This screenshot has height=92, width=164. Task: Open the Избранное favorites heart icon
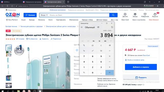pyautogui.click(x=145, y=15)
